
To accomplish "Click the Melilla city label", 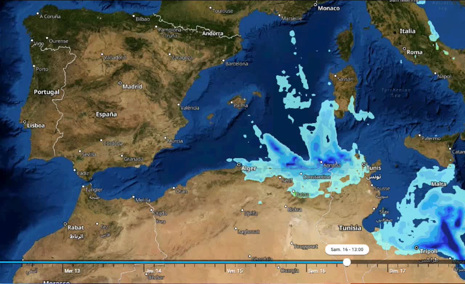I will pyautogui.click(x=143, y=200).
